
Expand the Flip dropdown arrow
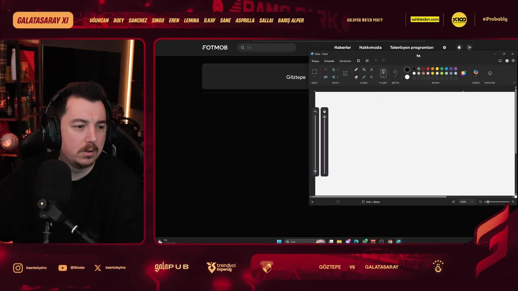(x=338, y=77)
